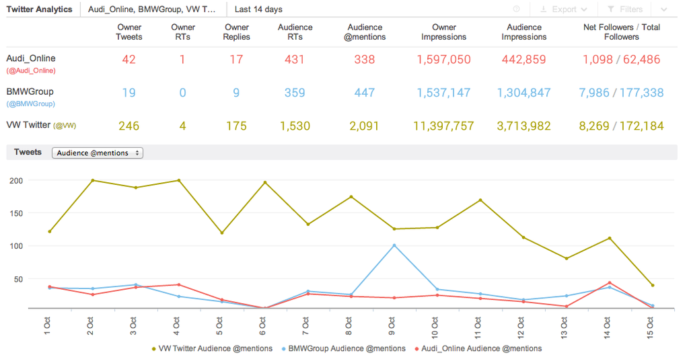Click the help question mark icon

tap(517, 9)
